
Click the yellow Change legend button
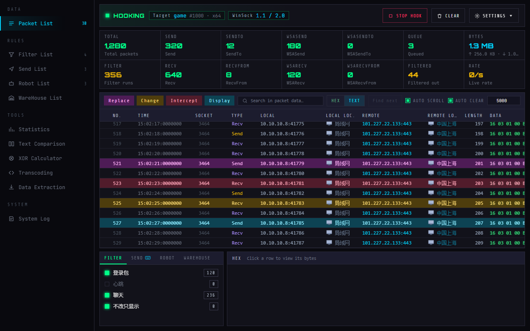tap(150, 101)
